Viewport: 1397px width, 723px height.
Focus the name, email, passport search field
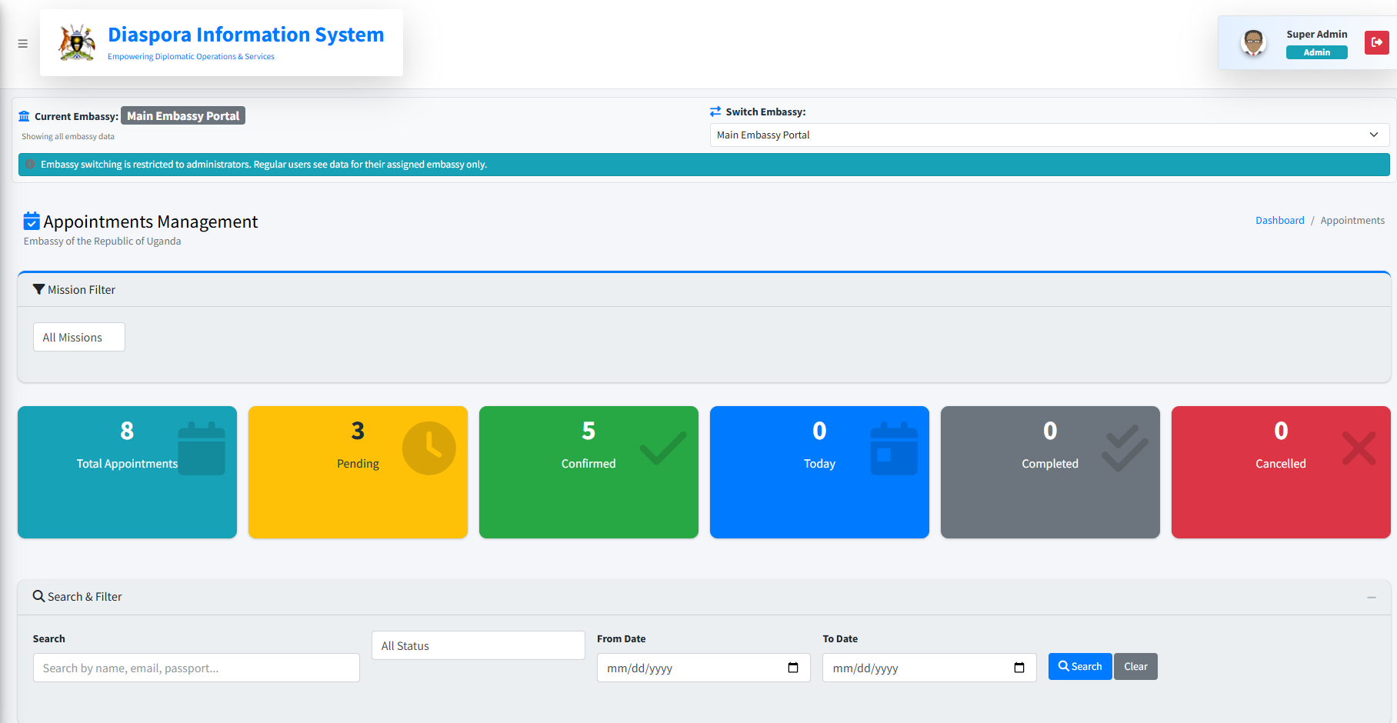pos(196,668)
